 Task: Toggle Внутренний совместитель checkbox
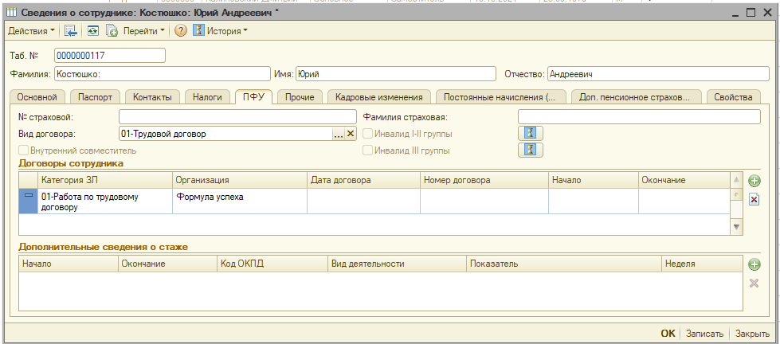pyautogui.click(x=24, y=150)
